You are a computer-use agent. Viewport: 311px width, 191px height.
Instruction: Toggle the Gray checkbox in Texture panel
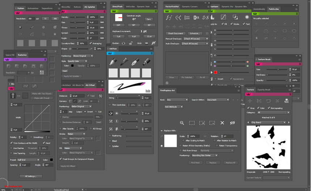248,108
